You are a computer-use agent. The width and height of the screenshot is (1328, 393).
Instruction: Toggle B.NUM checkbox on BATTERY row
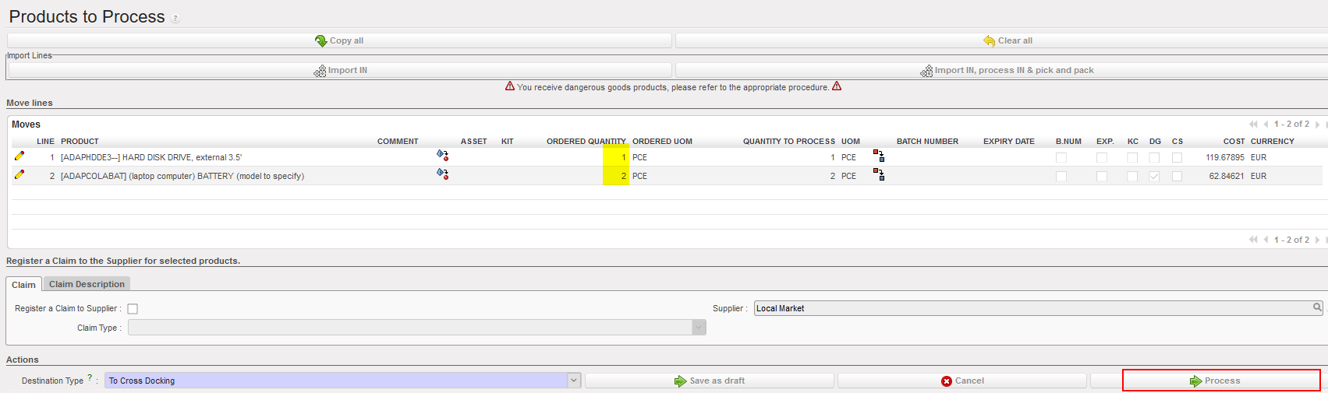click(1061, 177)
